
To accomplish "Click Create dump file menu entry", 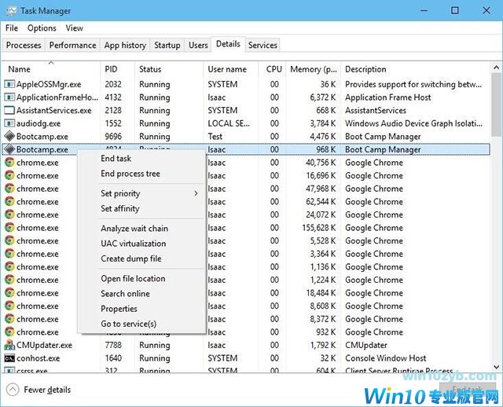I will pyautogui.click(x=131, y=258).
